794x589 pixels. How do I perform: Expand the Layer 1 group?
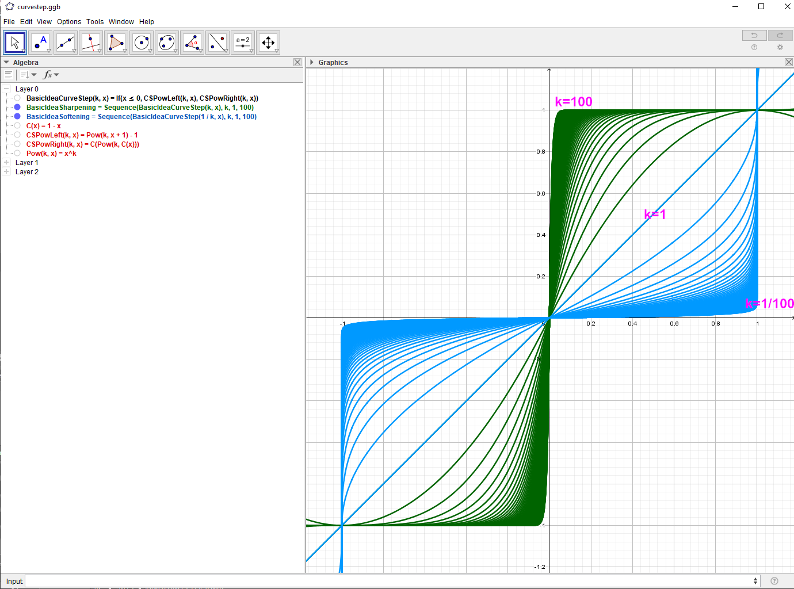(6, 163)
